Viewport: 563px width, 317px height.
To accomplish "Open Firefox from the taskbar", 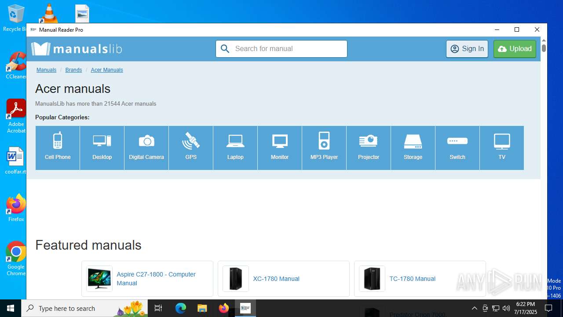I will click(223, 308).
